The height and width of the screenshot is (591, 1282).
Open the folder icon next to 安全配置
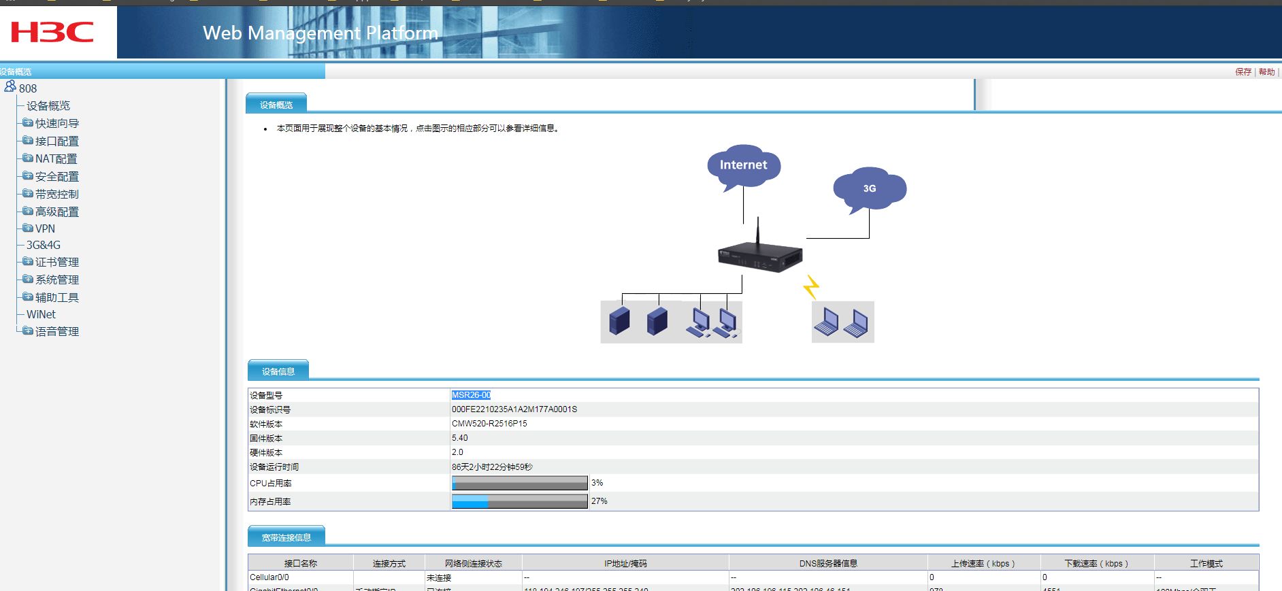pyautogui.click(x=28, y=175)
